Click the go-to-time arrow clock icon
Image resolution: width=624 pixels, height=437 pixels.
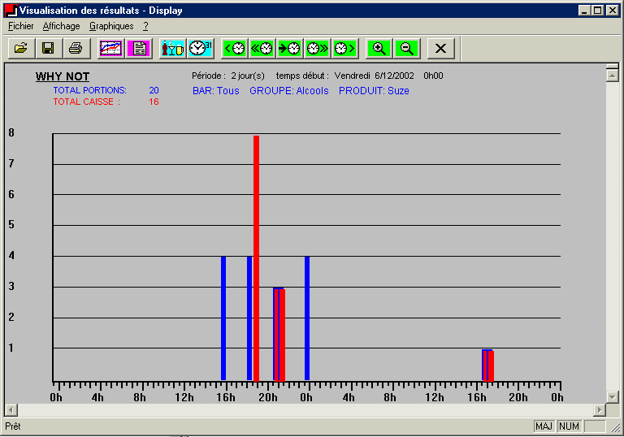(x=289, y=48)
